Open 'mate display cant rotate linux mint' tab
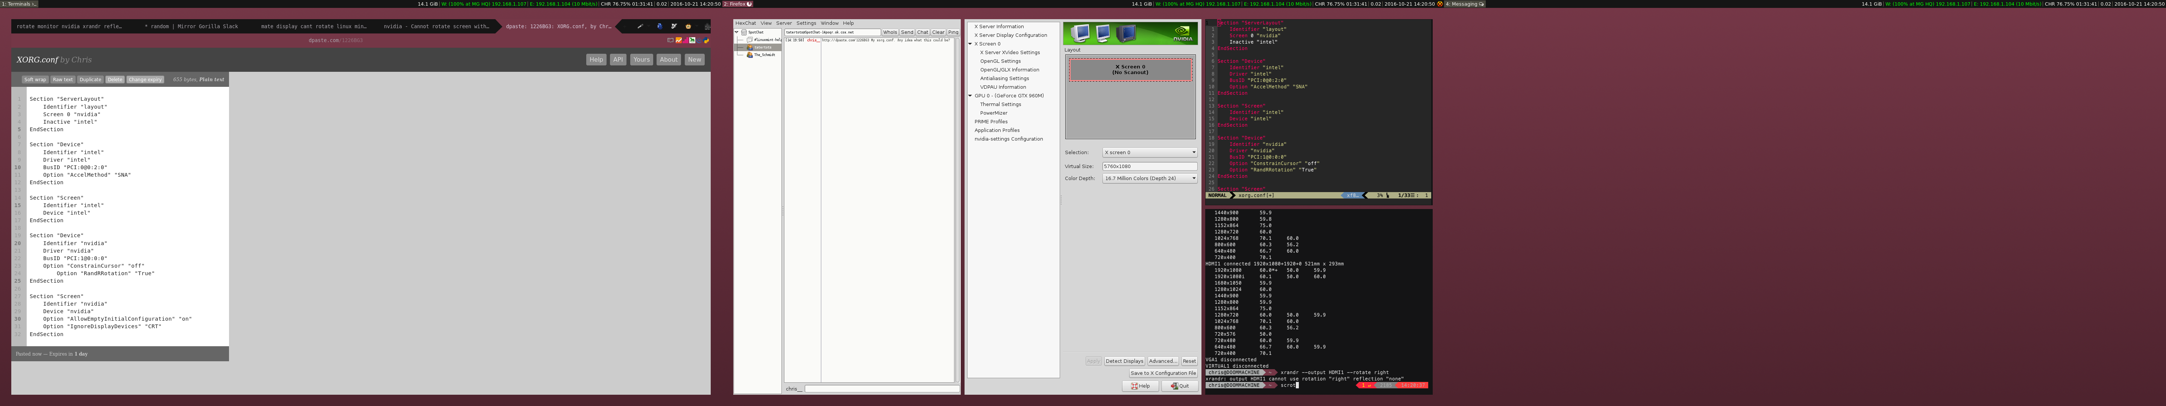Viewport: 2166px width, 406px height. coord(314,26)
